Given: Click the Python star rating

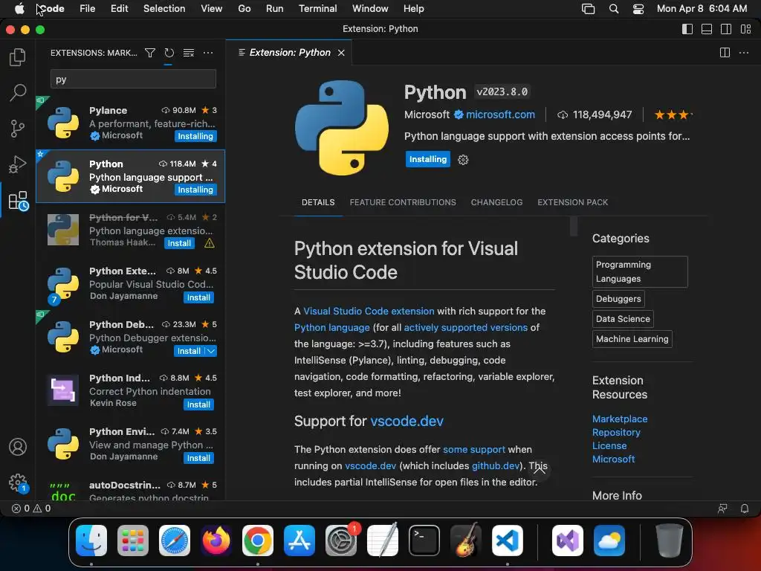Looking at the screenshot, I should (673, 115).
